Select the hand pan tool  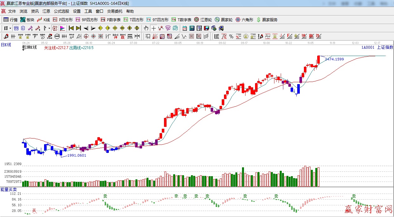click(x=146, y=28)
